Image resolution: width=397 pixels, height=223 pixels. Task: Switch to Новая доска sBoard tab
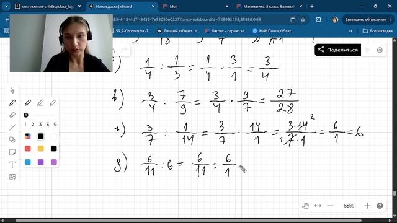click(122, 6)
